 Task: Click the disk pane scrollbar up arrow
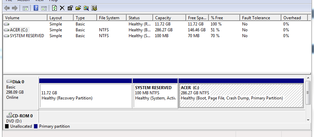[x=308, y=78]
